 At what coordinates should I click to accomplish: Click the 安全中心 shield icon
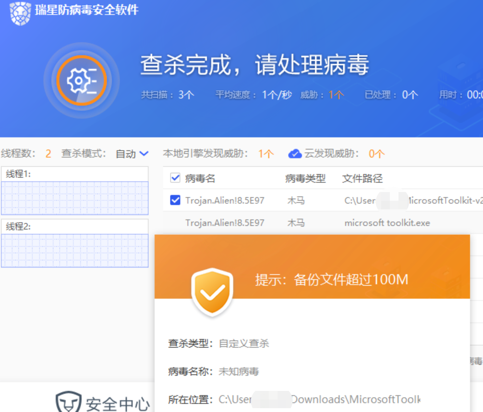click(x=68, y=402)
